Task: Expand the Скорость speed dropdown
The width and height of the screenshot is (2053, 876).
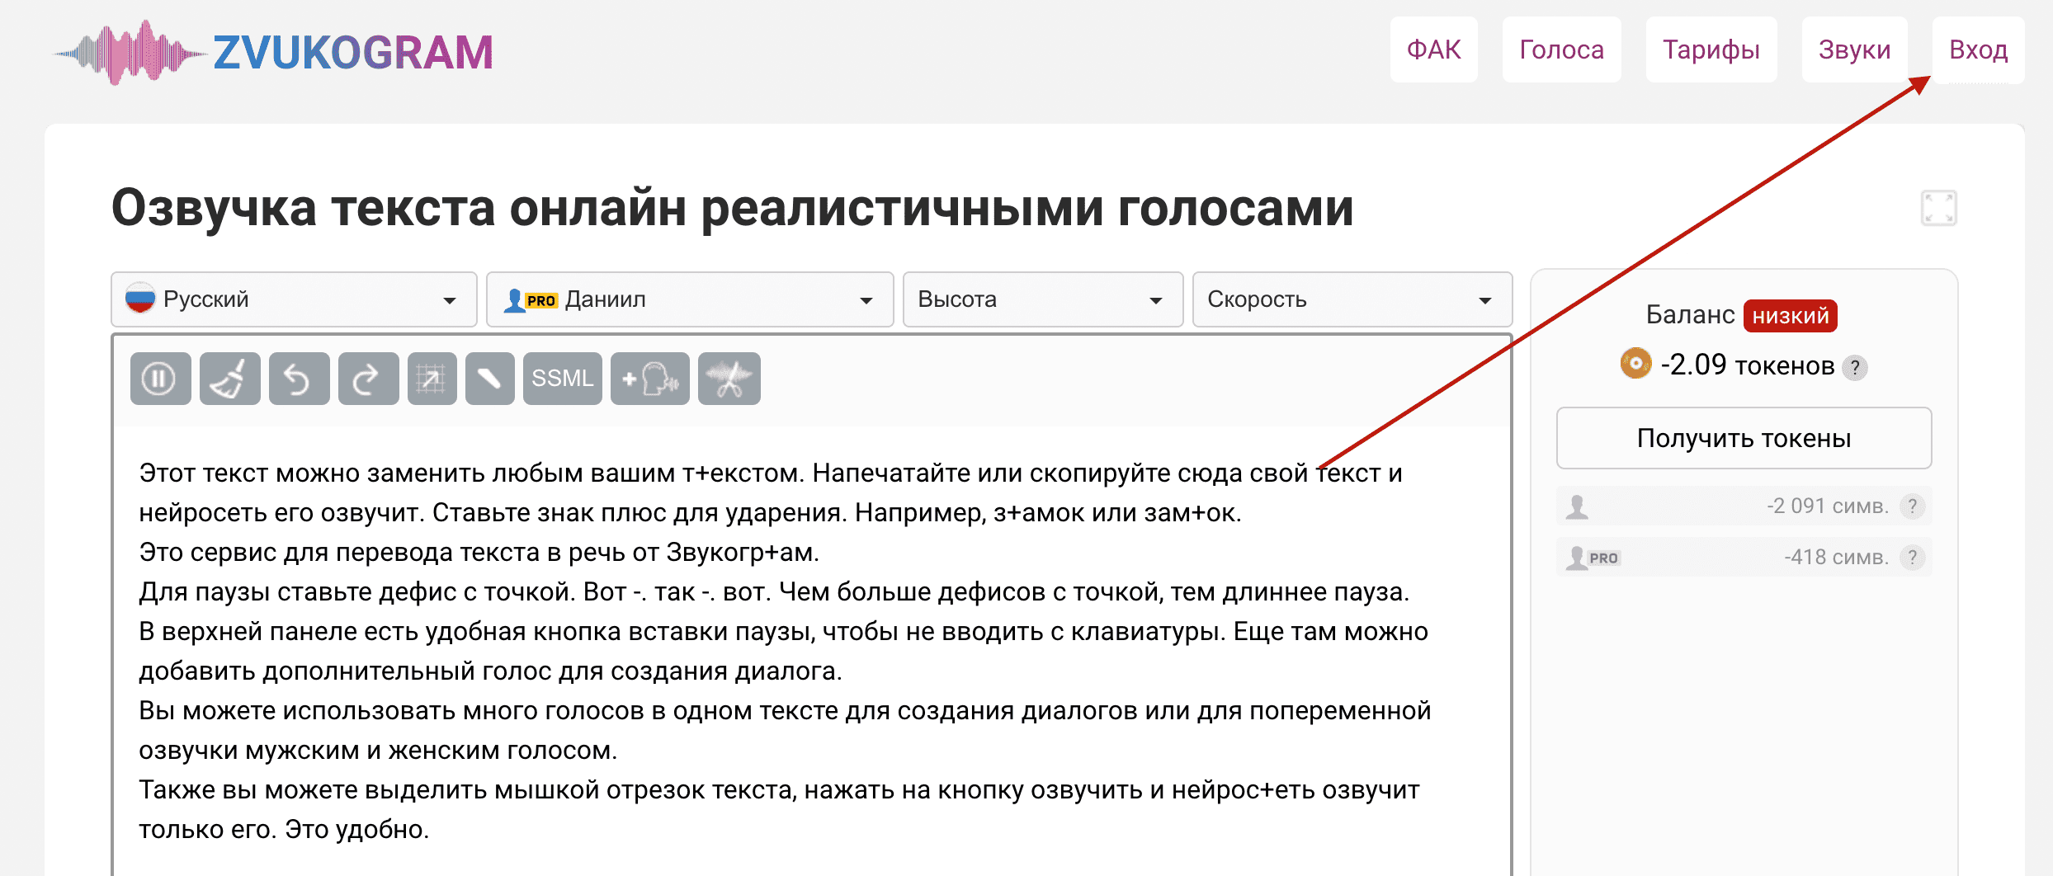Action: coord(1351,299)
